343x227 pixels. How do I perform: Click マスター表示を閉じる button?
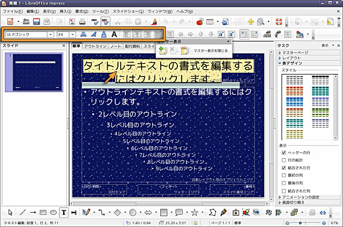pos(210,50)
